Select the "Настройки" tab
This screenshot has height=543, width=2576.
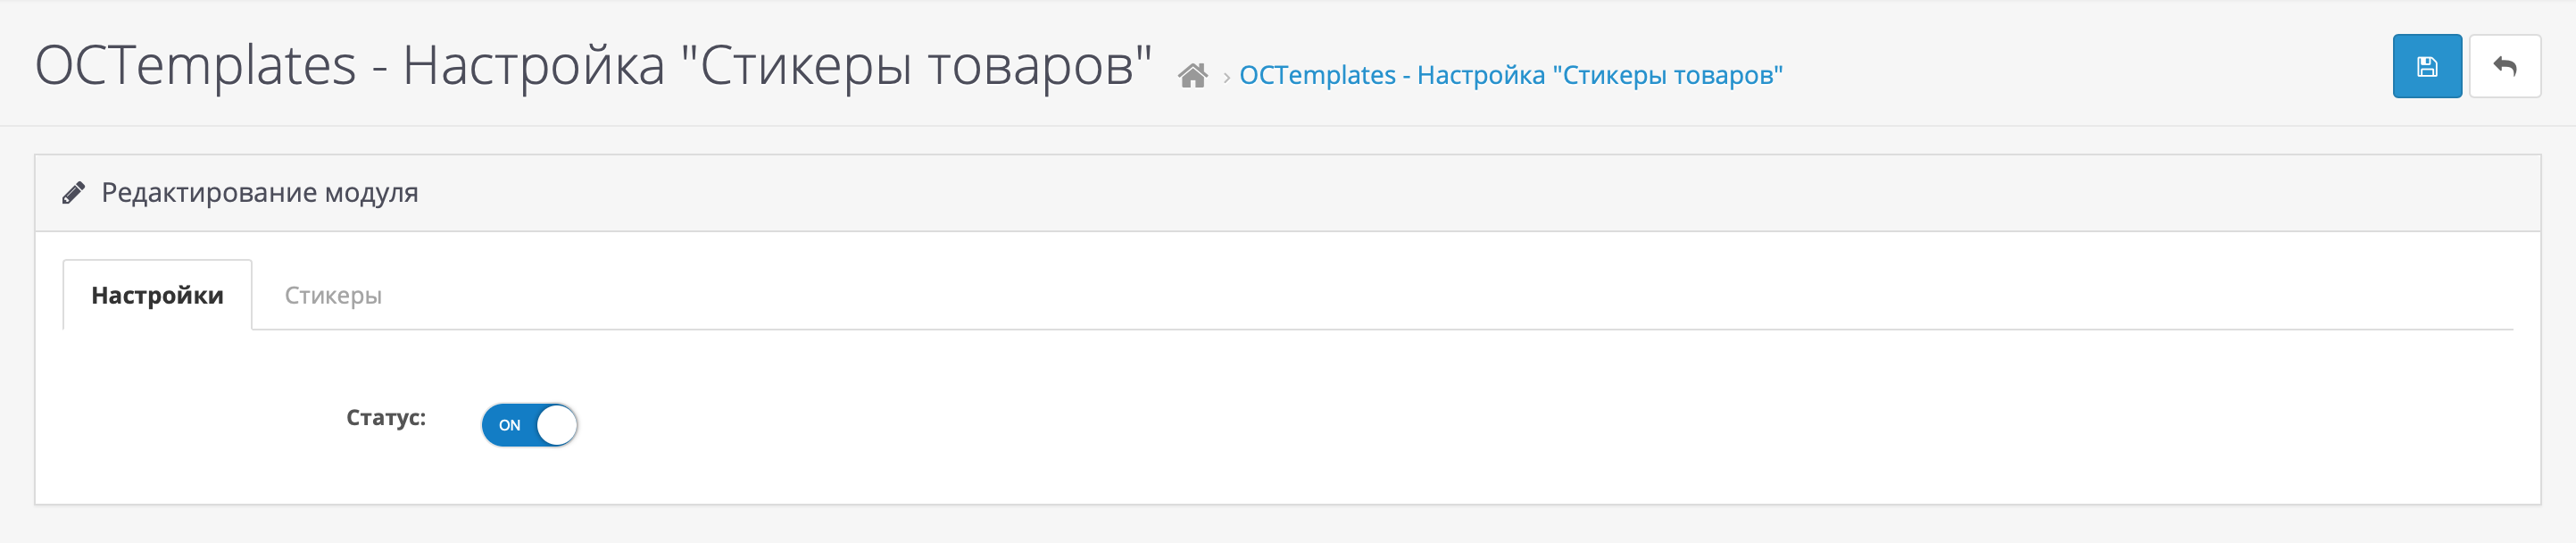[x=157, y=295]
